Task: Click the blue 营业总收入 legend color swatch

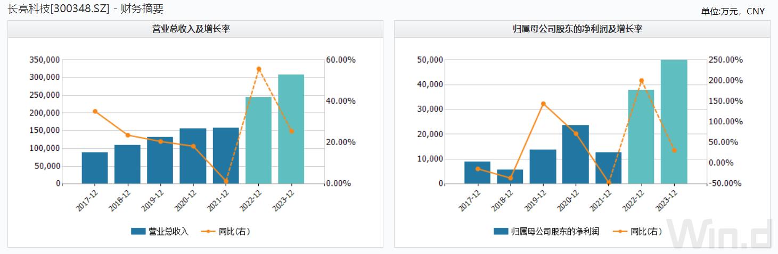Action: point(138,231)
